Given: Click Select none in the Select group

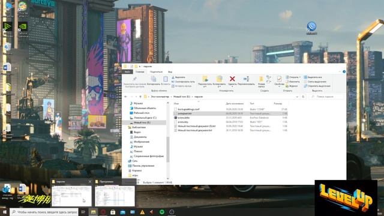Looking at the screenshot, I should [x=315, y=82].
